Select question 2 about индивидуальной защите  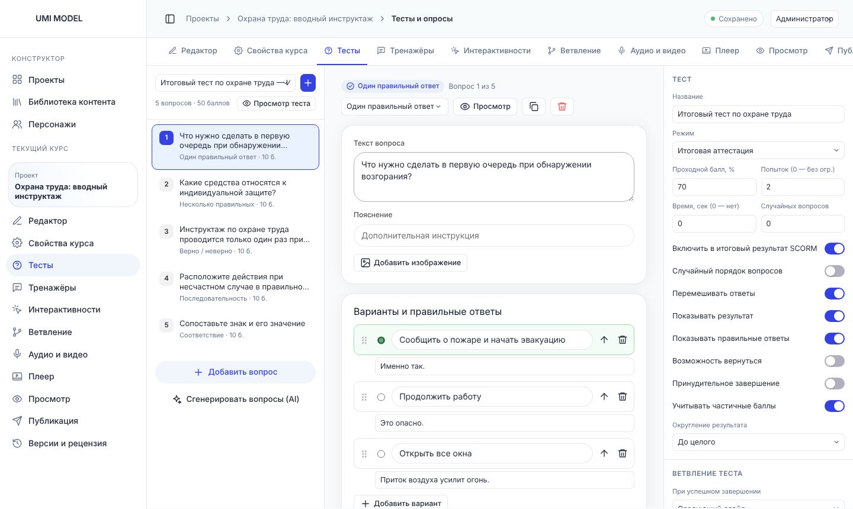point(235,194)
